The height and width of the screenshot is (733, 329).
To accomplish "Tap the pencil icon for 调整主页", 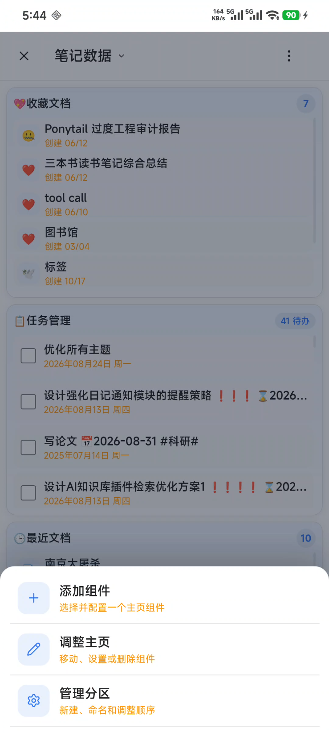I will [x=33, y=649].
